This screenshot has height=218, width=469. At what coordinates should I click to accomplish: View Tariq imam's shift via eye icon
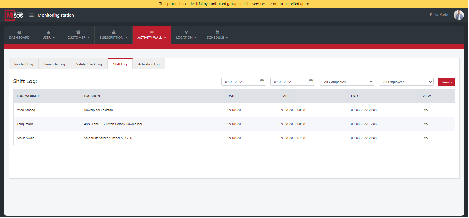click(x=426, y=124)
